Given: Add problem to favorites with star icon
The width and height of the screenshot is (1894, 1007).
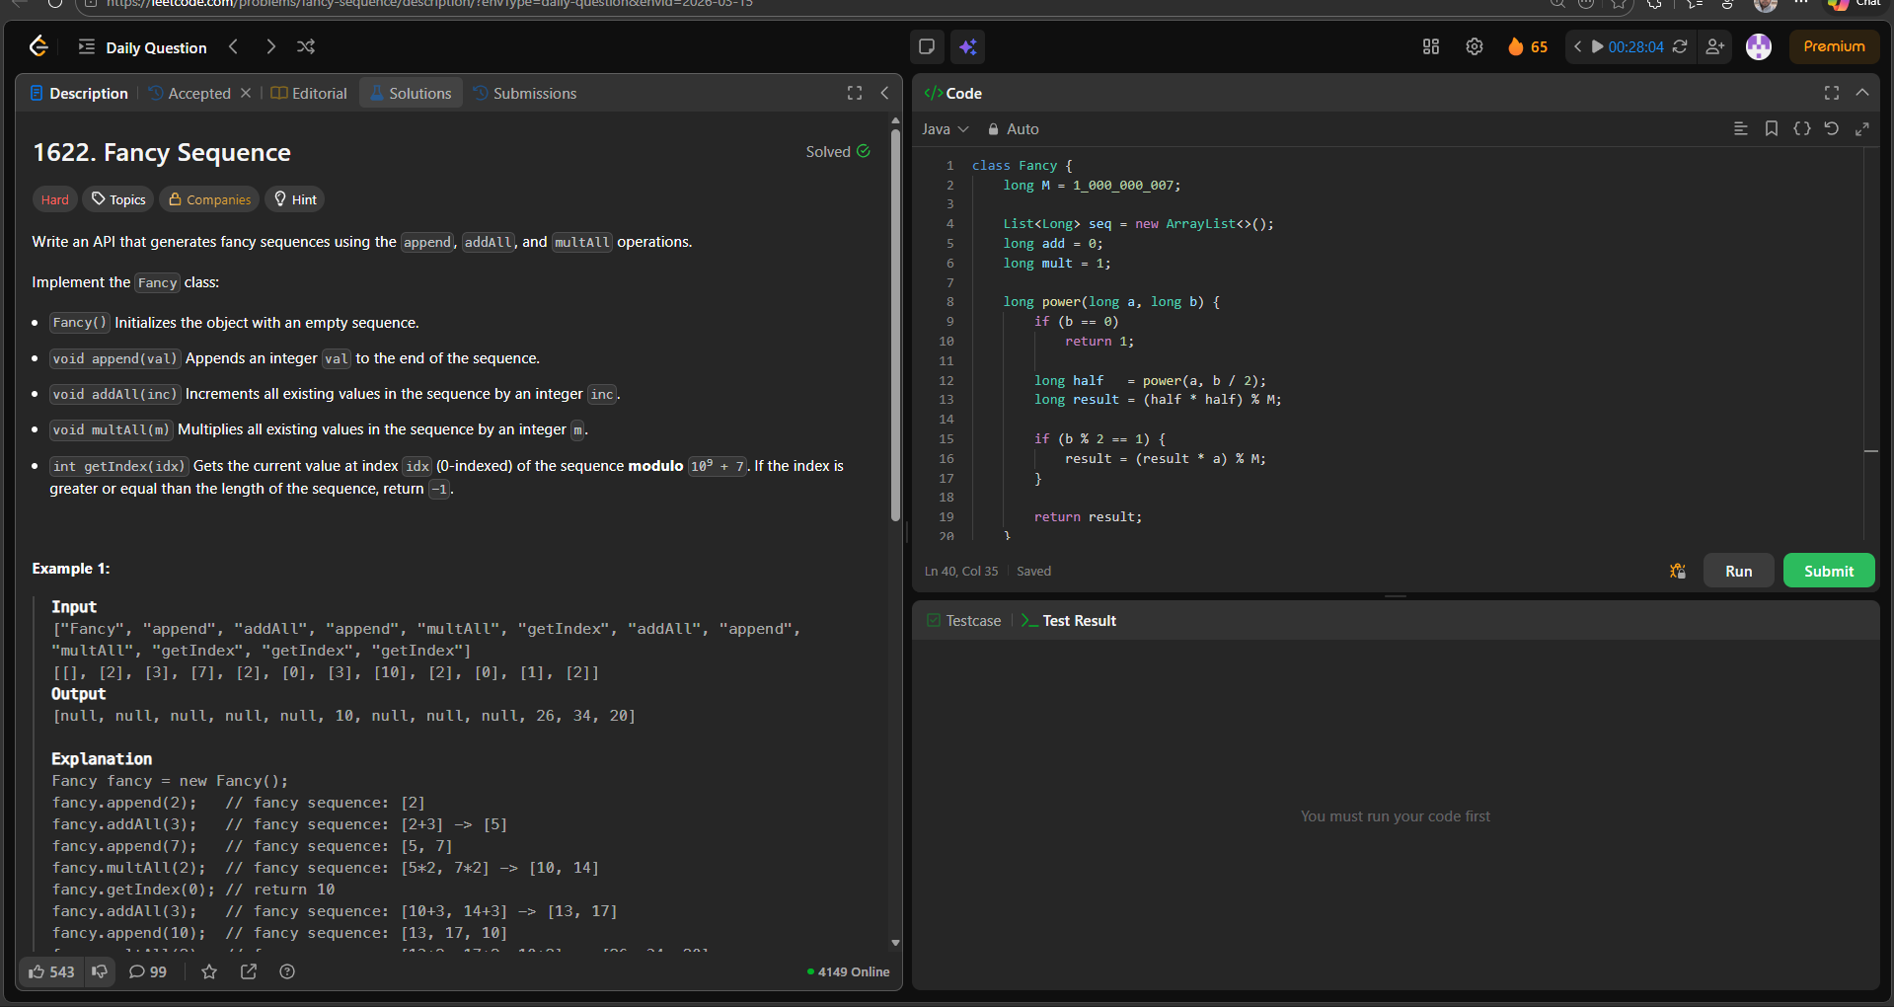Looking at the screenshot, I should pos(209,971).
